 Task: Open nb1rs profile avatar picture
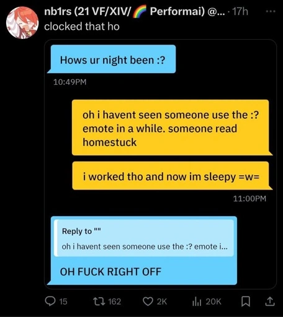coord(22,23)
